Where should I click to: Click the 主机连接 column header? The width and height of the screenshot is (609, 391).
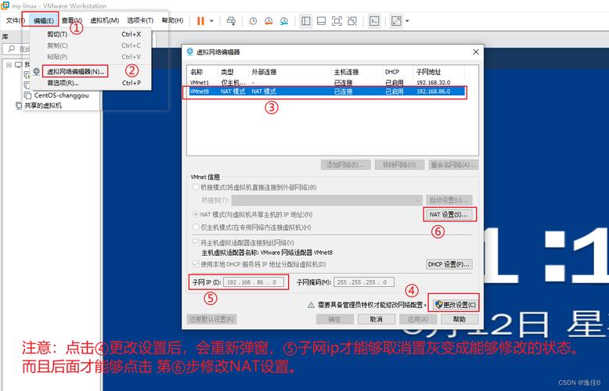click(x=356, y=72)
